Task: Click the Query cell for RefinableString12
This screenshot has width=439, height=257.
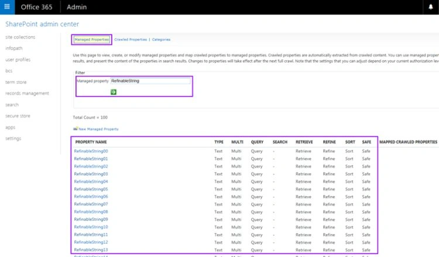Action: pos(256,242)
